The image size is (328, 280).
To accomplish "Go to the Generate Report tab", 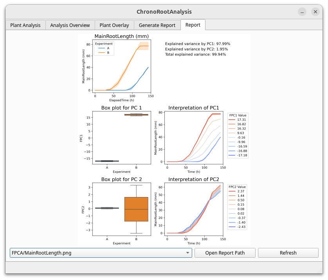I will (x=157, y=25).
